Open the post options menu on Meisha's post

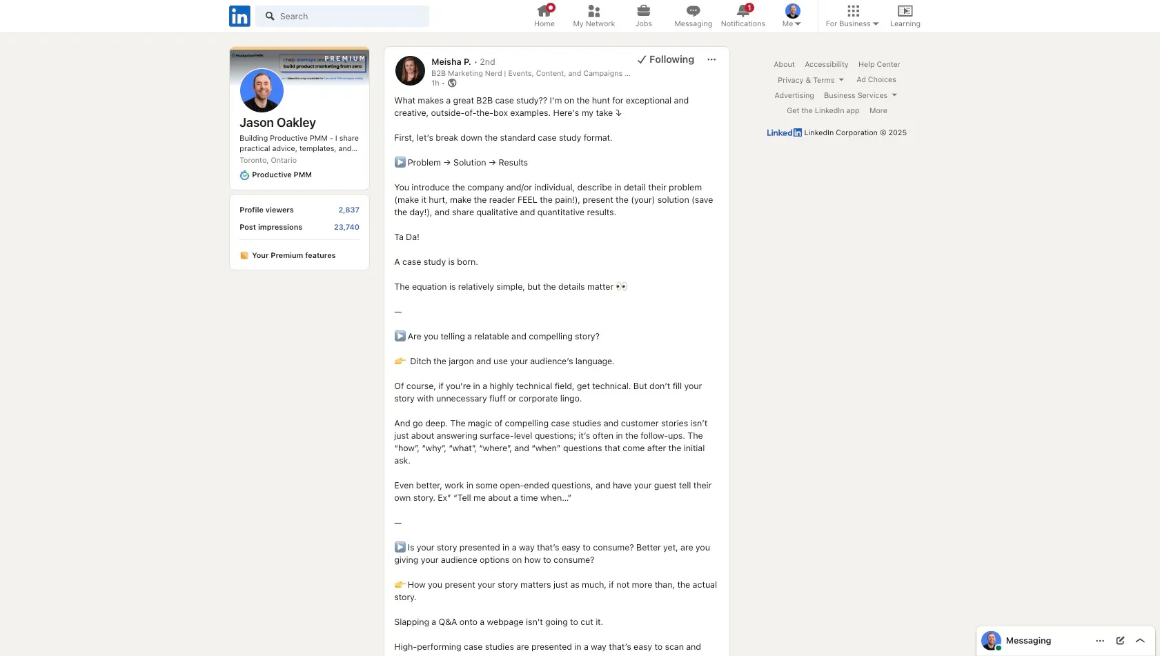pos(711,59)
